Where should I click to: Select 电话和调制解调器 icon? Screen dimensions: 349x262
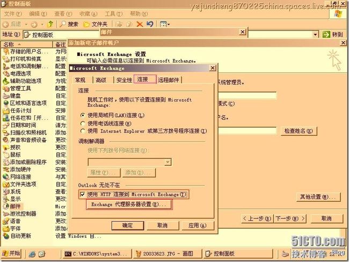[6, 66]
